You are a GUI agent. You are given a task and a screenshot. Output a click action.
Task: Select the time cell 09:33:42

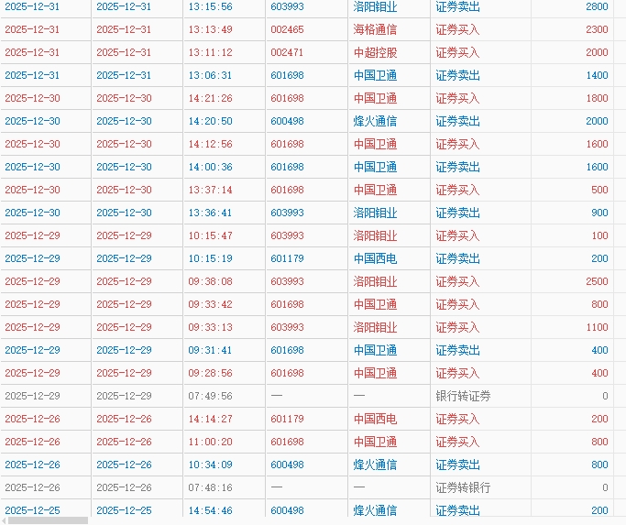point(211,304)
